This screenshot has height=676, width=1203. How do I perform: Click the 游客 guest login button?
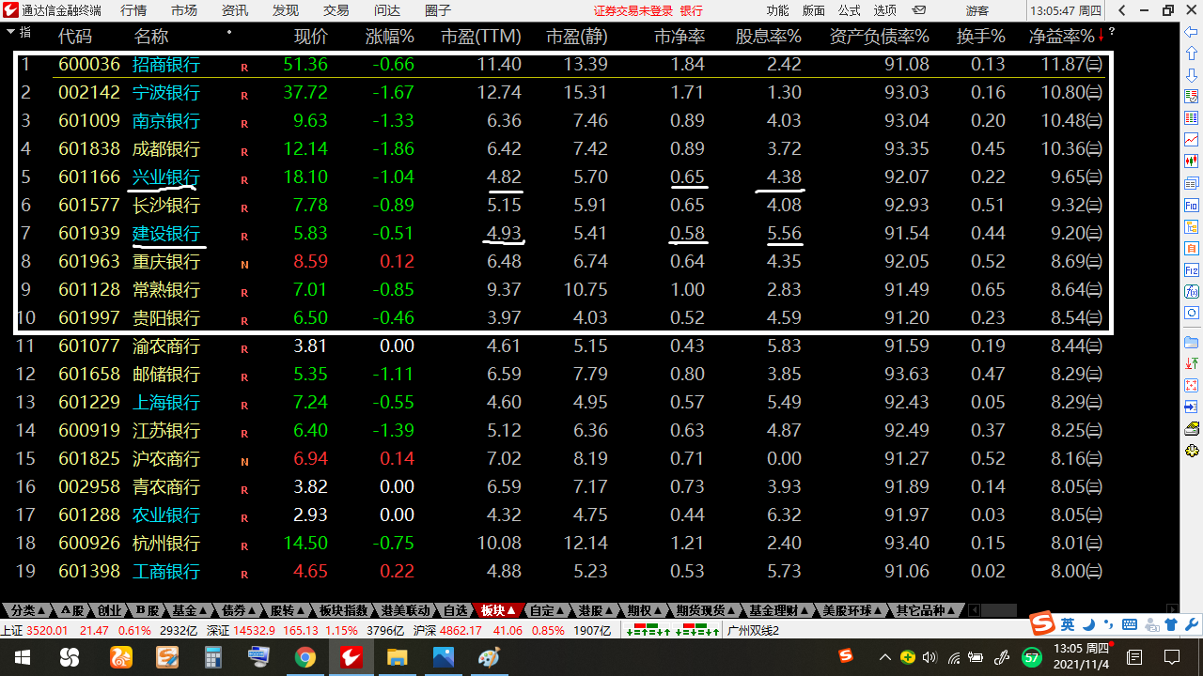(x=977, y=10)
